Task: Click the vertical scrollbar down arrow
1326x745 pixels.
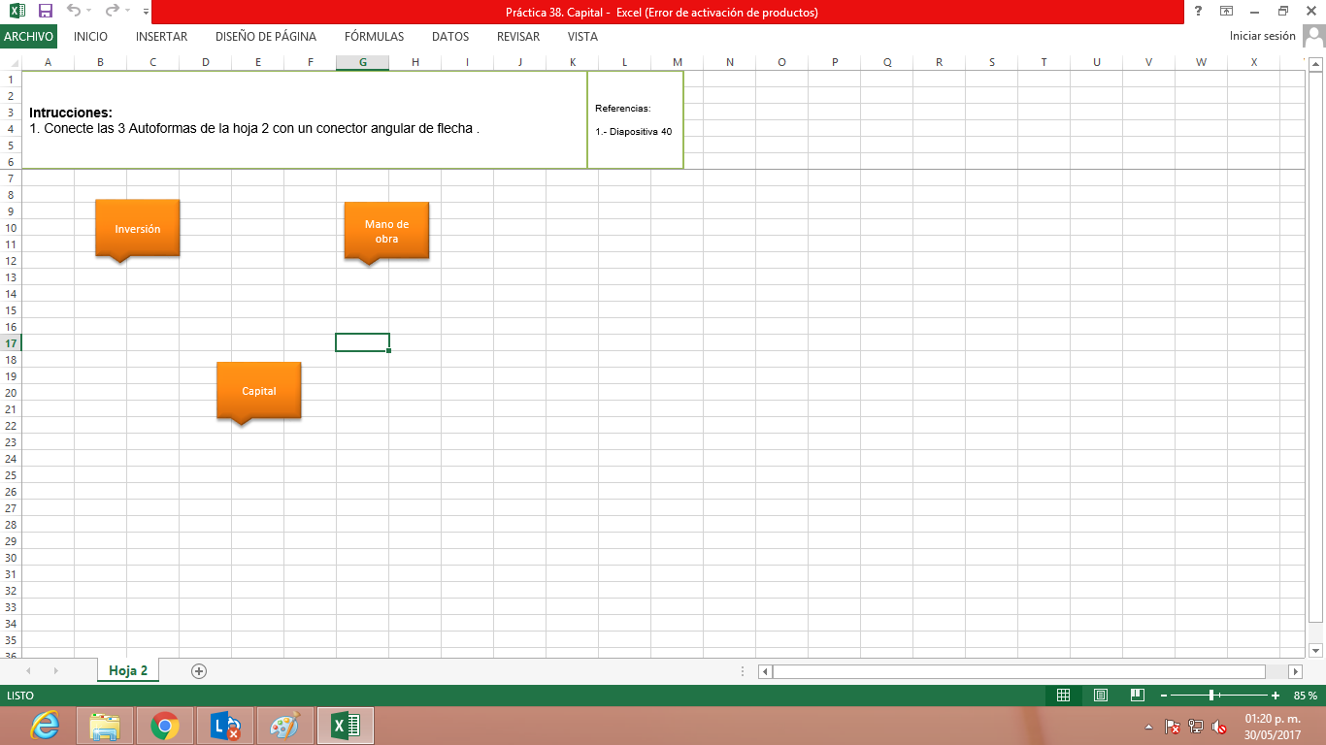Action: point(1315,650)
